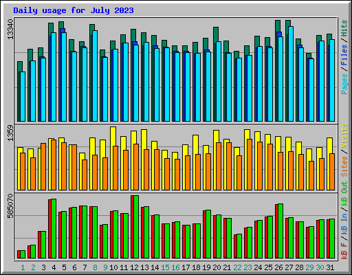The height and width of the screenshot is (275, 352).
Task: Select day label 1 on the x-axis
Action: pos(23,267)
